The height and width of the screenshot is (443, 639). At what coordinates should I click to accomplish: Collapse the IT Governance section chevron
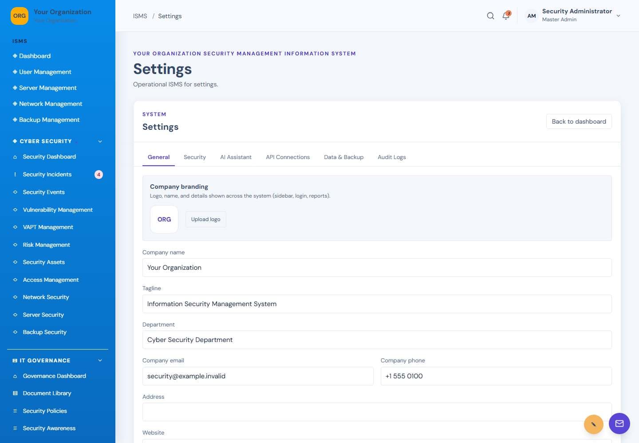(x=100, y=361)
